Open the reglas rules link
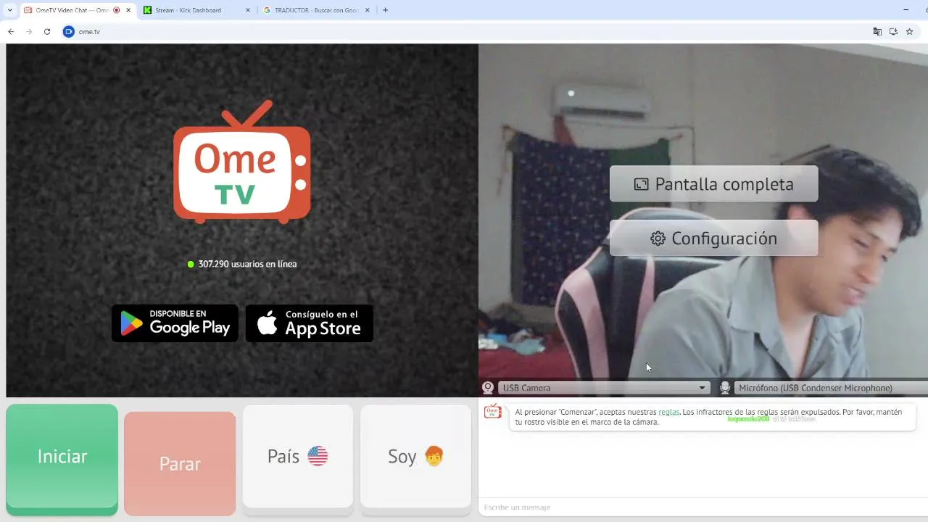928x522 pixels. pyautogui.click(x=668, y=412)
